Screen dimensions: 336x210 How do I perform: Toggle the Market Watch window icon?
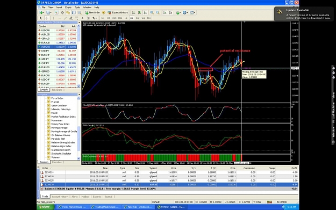[56, 13]
